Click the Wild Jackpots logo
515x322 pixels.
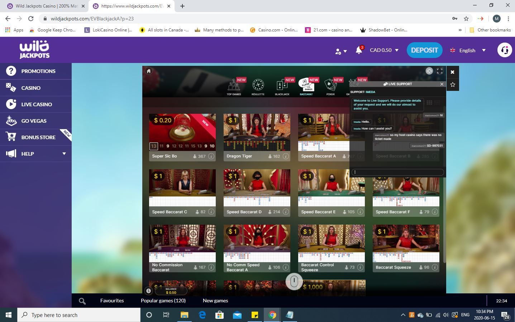[x=34, y=50]
